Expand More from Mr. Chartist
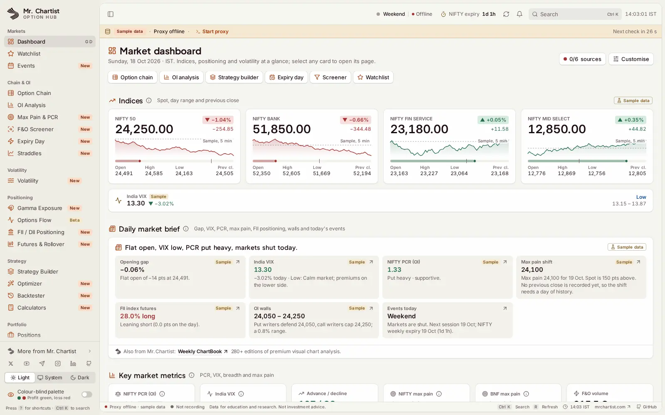Image resolution: width=665 pixels, height=415 pixels. click(x=50, y=351)
